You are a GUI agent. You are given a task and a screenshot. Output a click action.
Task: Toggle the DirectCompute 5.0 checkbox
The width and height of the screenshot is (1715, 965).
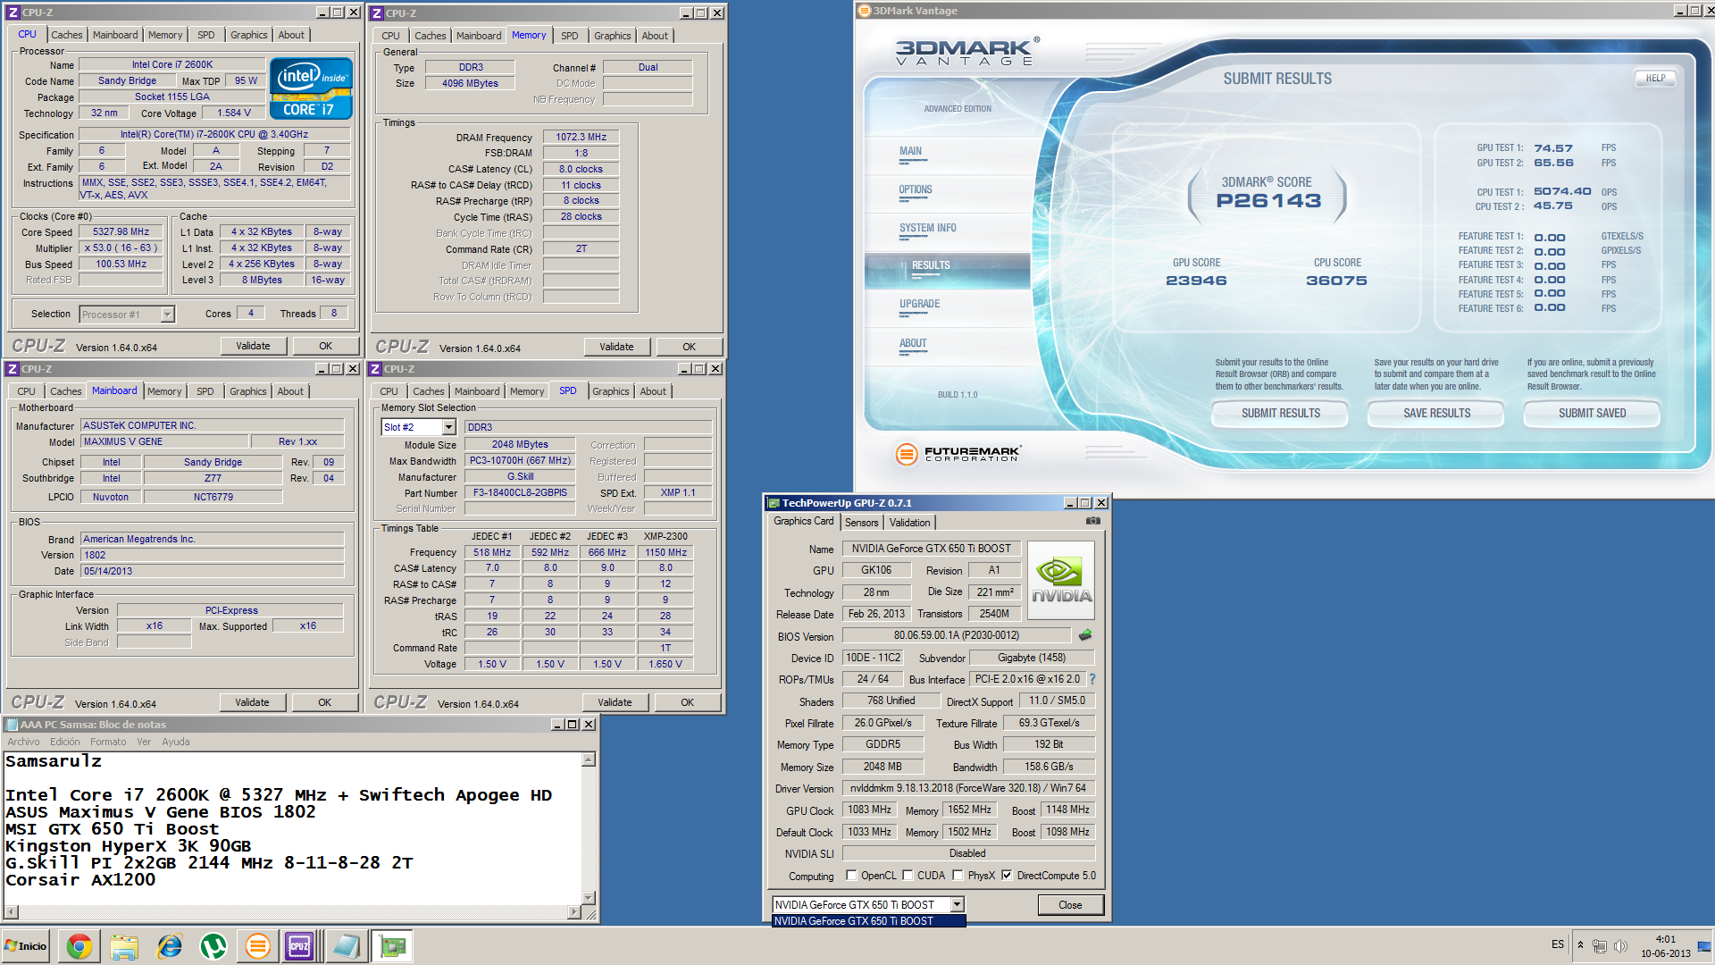[x=1007, y=876]
